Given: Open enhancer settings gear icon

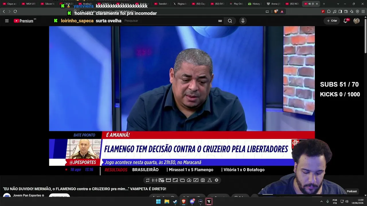Looking at the screenshot, I should point(216,180).
